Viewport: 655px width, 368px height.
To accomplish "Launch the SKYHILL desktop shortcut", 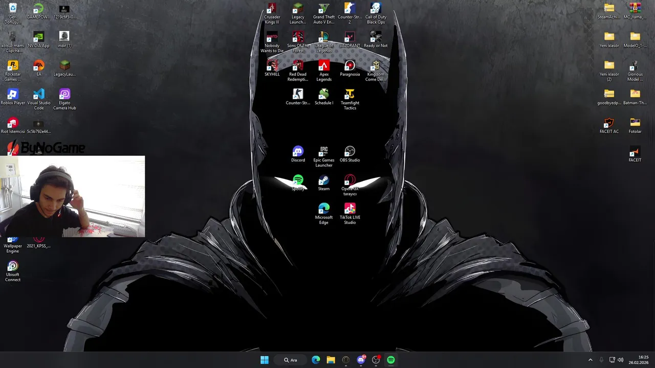I will coord(272,68).
